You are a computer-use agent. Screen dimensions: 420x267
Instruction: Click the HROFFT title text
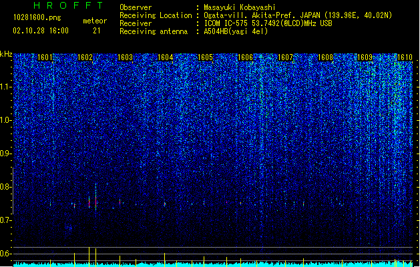(68, 5)
